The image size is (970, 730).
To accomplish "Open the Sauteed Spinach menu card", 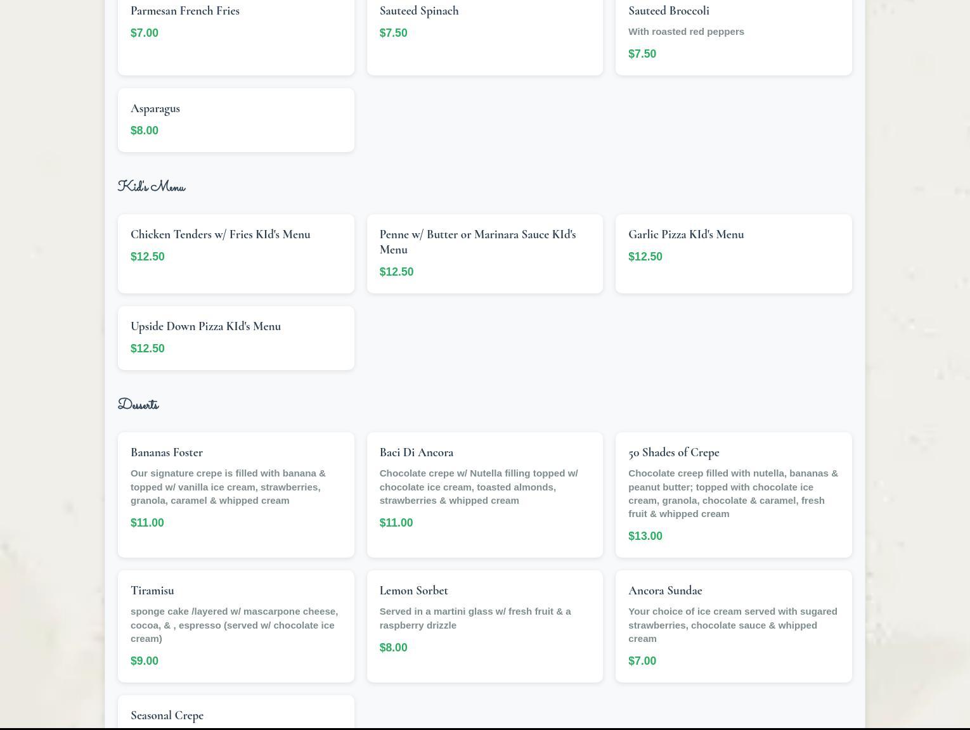I will [484, 32].
